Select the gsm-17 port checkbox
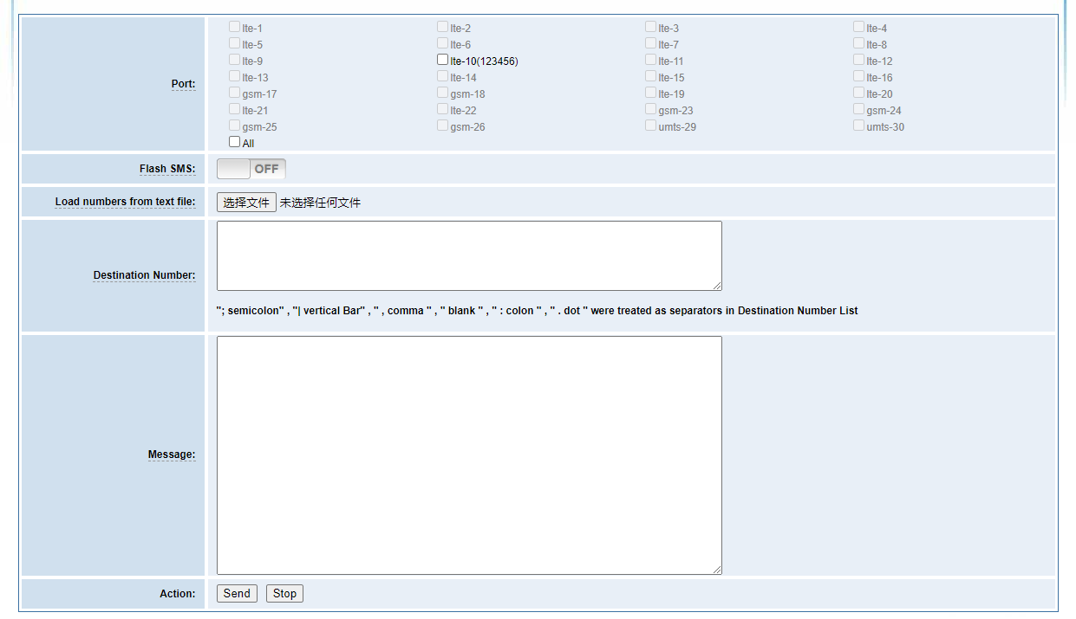 (235, 93)
